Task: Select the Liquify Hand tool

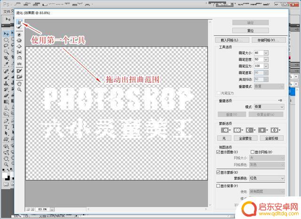Action: [x=19, y=84]
